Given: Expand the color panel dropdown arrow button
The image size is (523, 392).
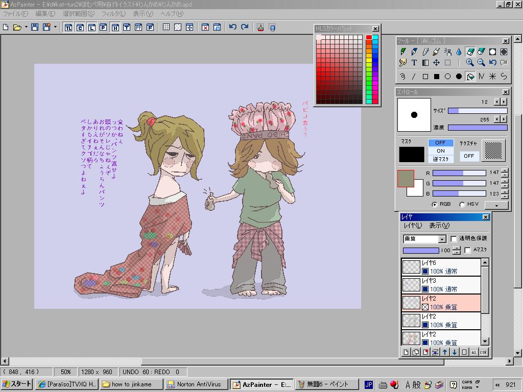Looking at the screenshot, I should [496, 205].
